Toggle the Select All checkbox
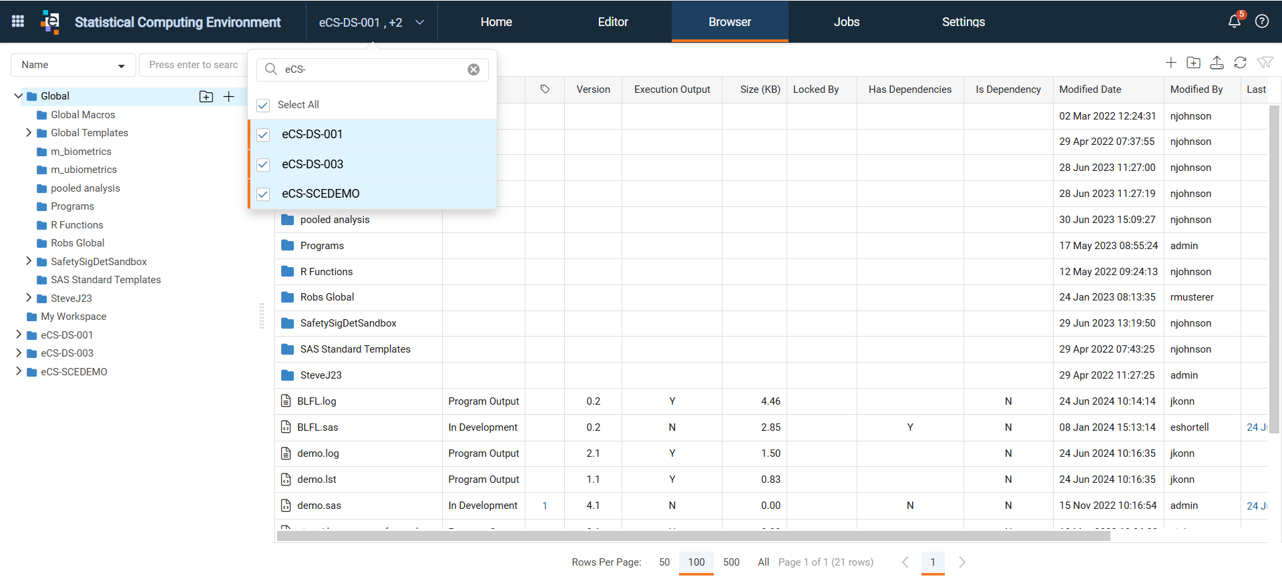The image size is (1282, 581). (263, 106)
